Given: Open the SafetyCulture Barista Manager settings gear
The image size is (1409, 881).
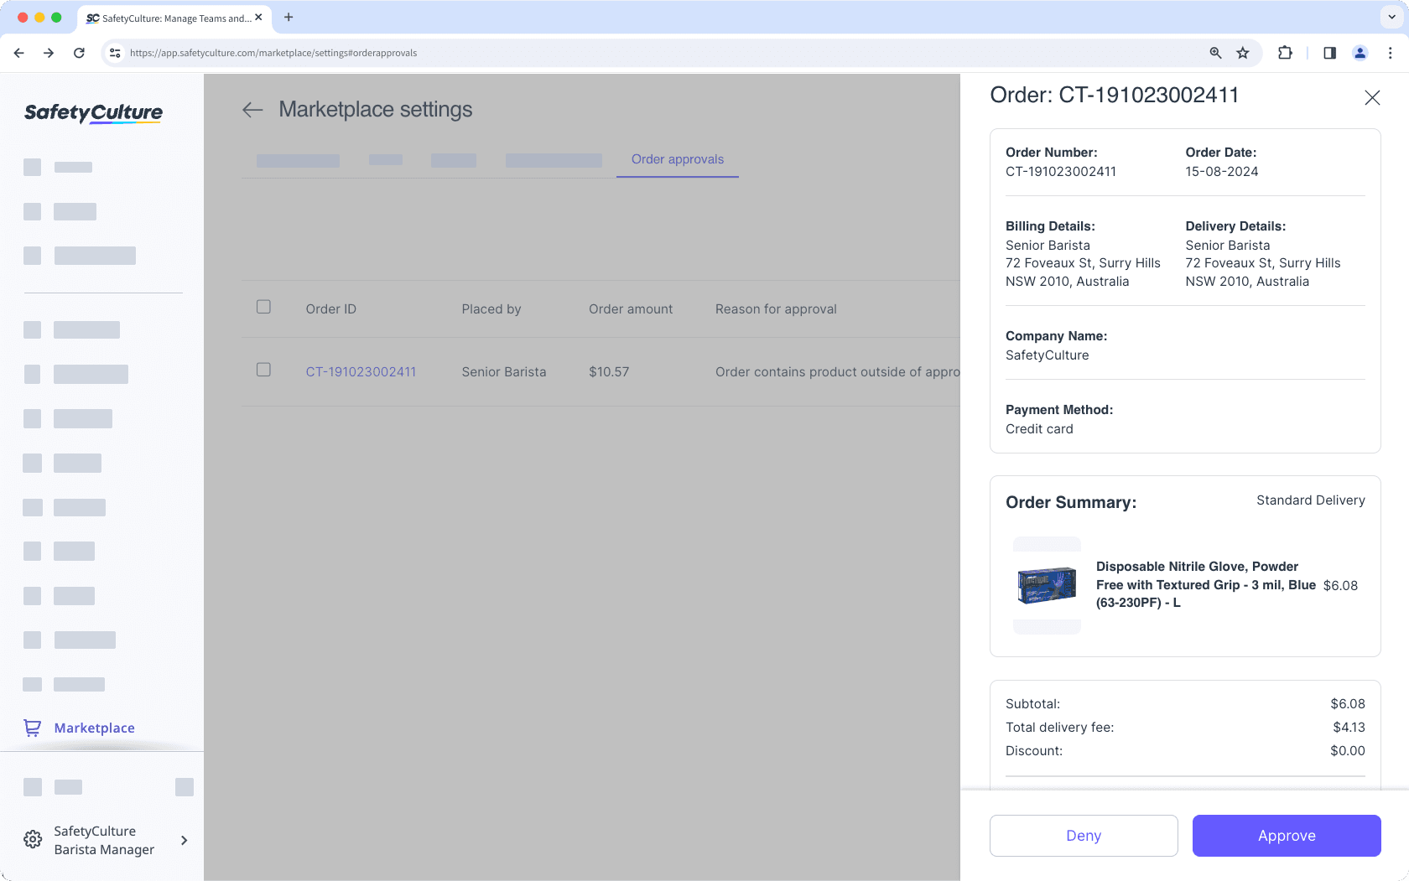Looking at the screenshot, I should coord(32,839).
